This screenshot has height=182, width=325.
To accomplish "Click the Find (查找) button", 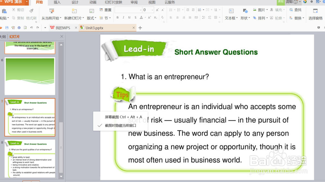I will point(295,10).
